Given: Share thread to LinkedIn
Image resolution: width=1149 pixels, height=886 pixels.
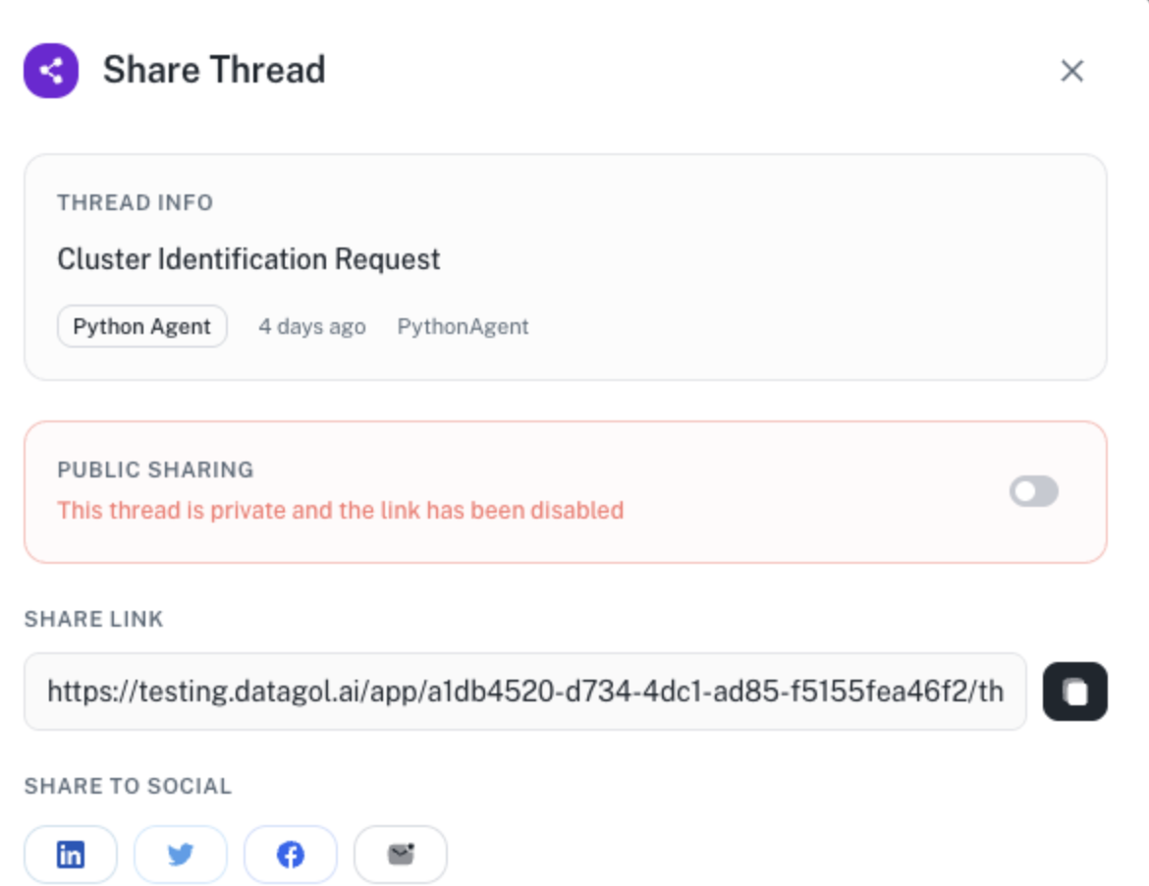Looking at the screenshot, I should 71,855.
